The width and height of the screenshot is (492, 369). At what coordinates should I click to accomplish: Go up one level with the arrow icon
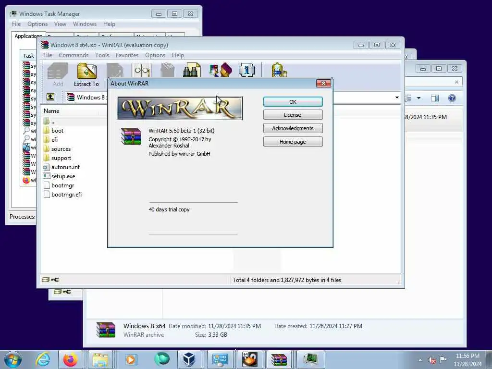point(50,97)
